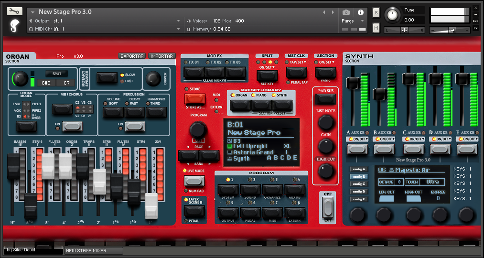Click program button 1 SYSTEM
This screenshot has height=258, width=484.
(x=228, y=190)
